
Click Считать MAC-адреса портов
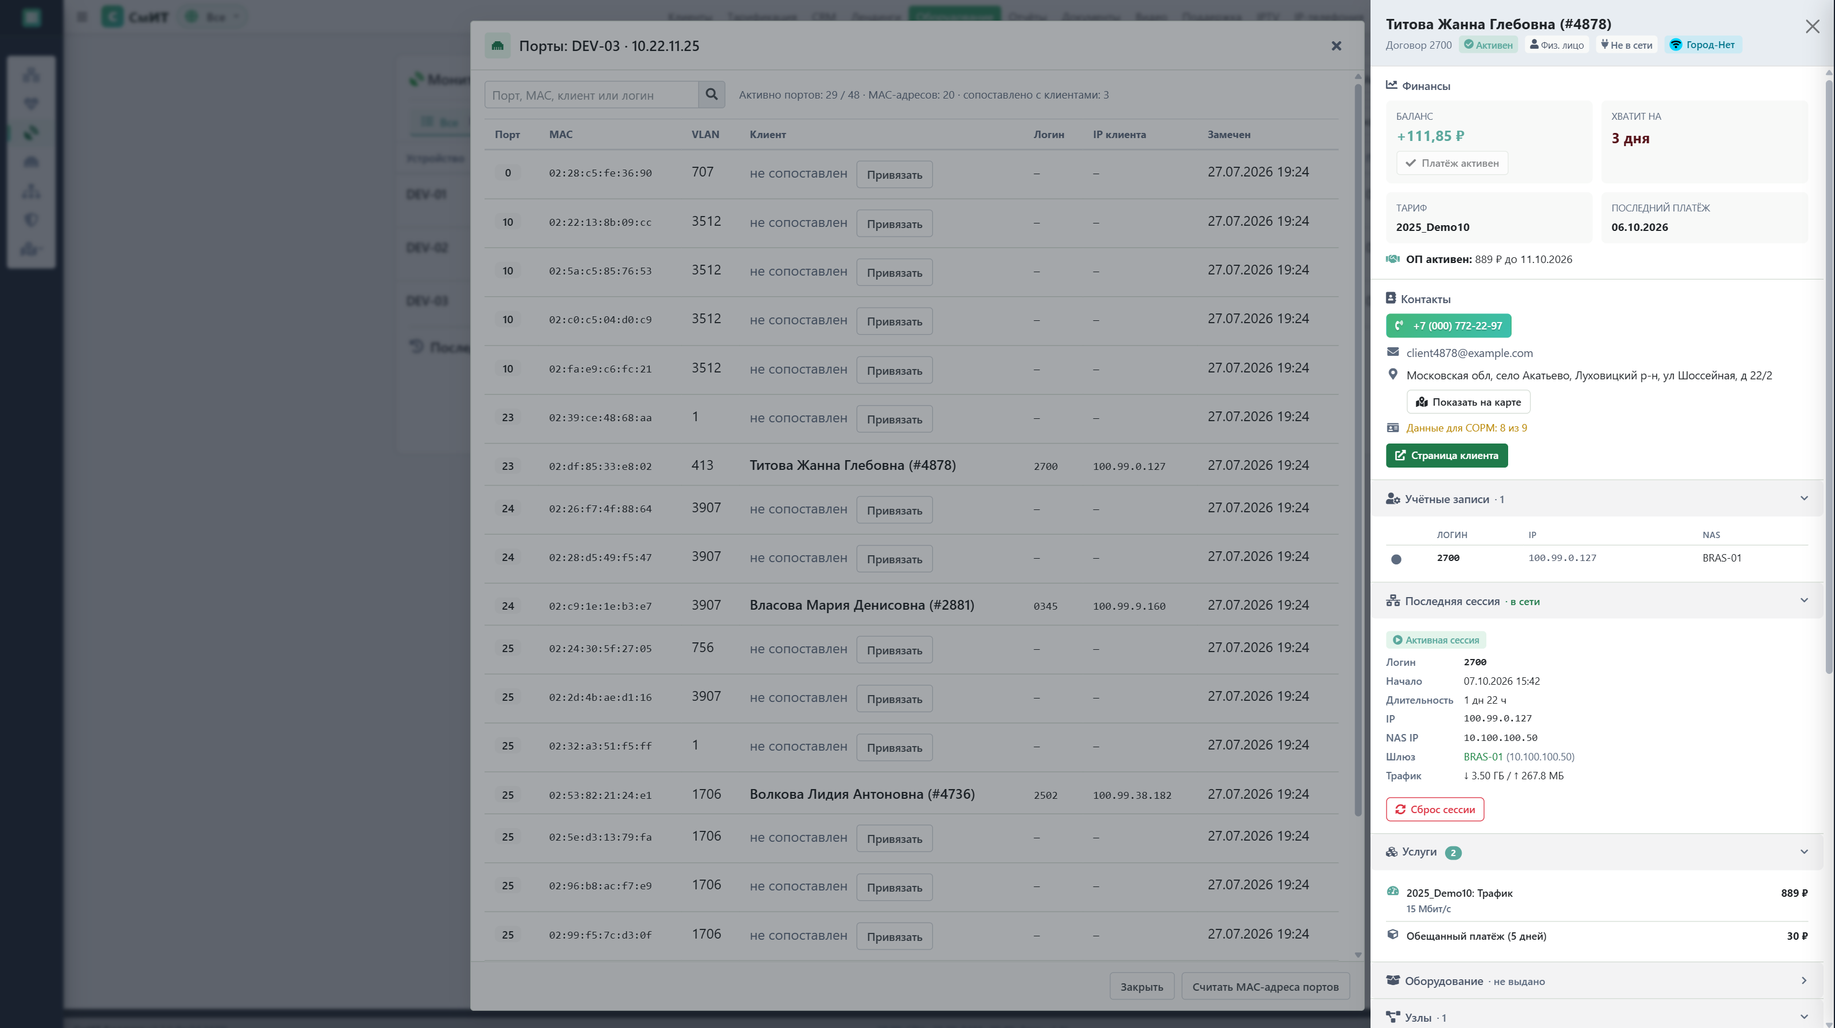(x=1265, y=987)
